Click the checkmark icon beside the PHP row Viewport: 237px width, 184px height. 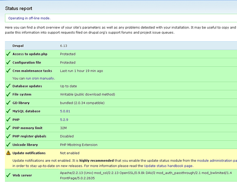8,120
